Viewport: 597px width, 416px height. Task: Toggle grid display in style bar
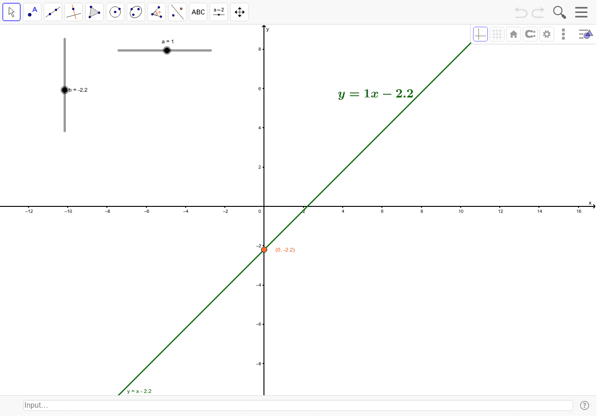click(497, 34)
